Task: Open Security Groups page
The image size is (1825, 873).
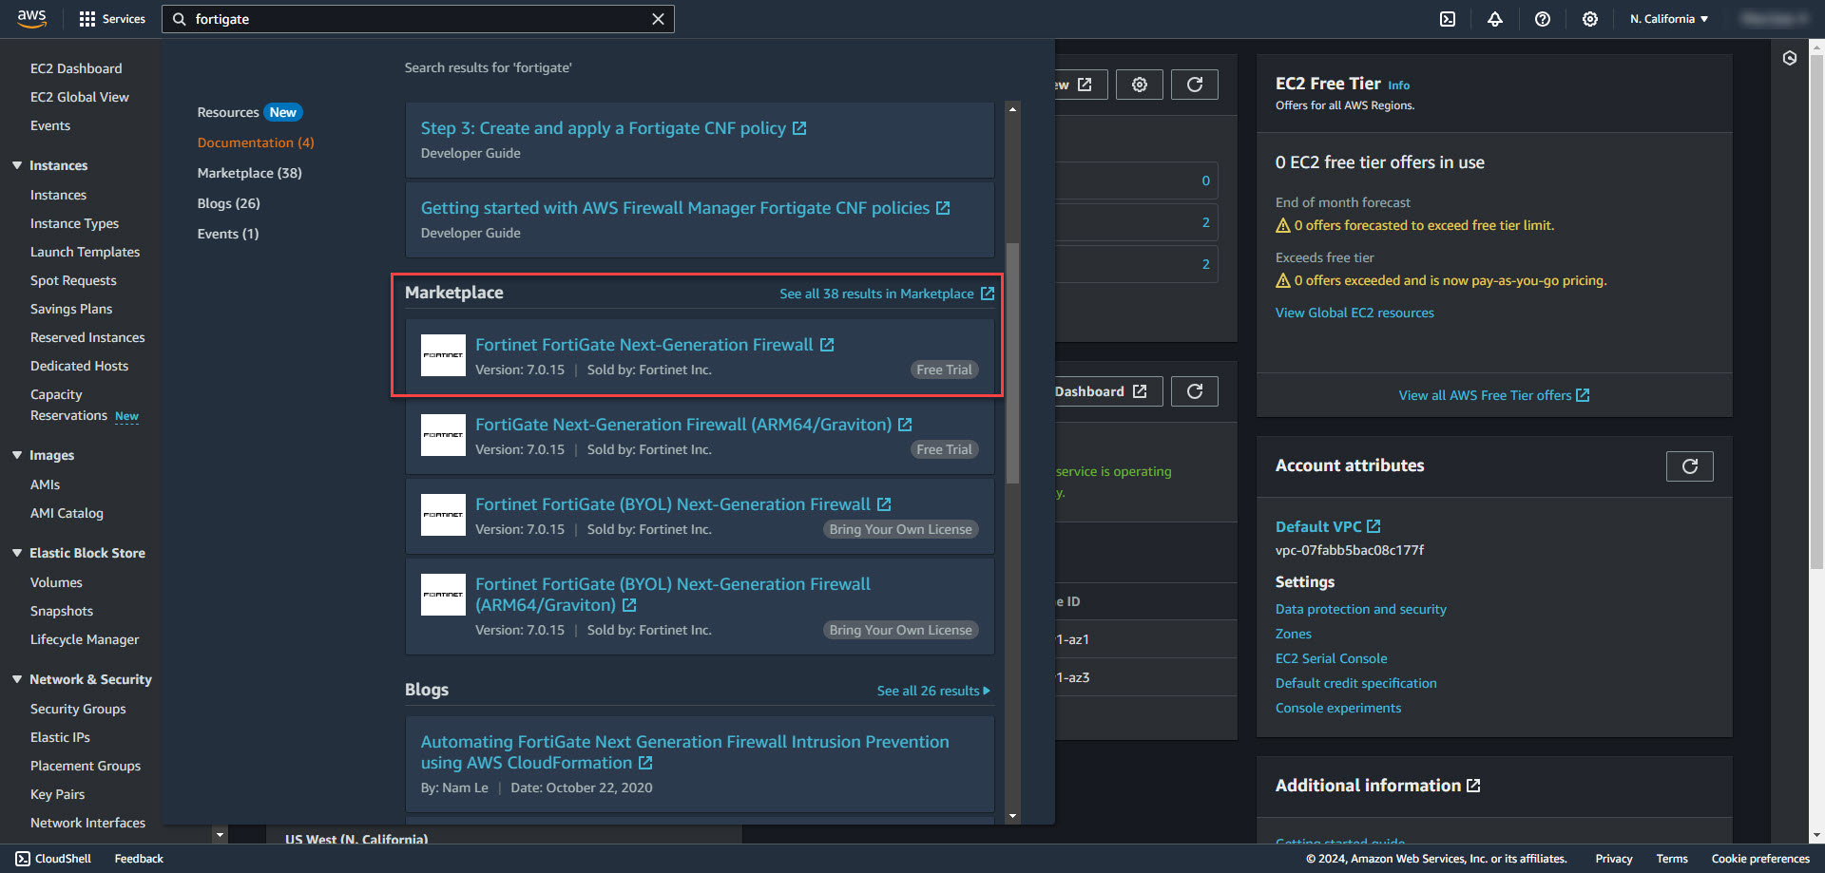Action: tap(78, 709)
